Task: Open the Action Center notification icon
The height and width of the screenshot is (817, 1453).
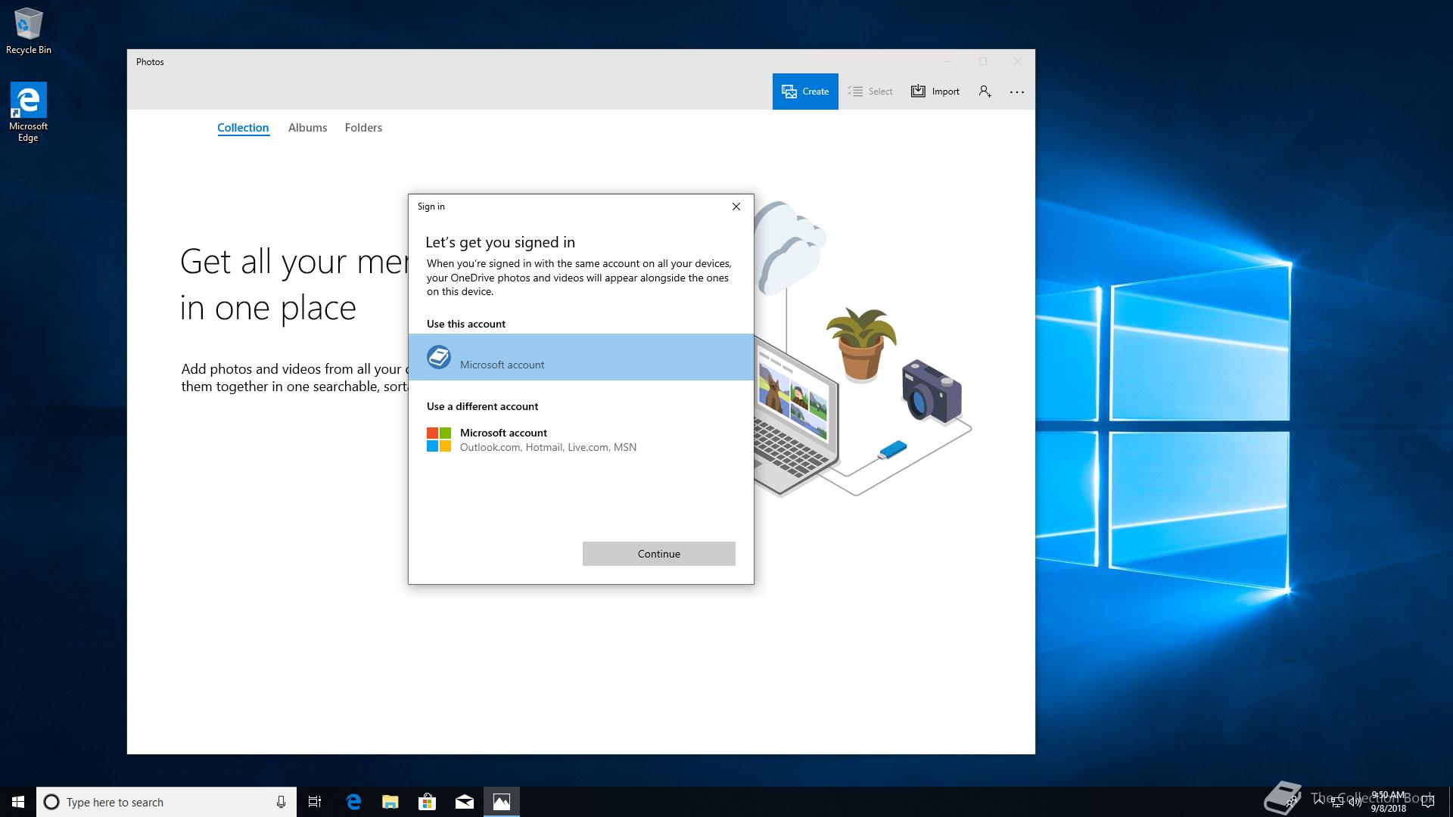Action: (1428, 802)
